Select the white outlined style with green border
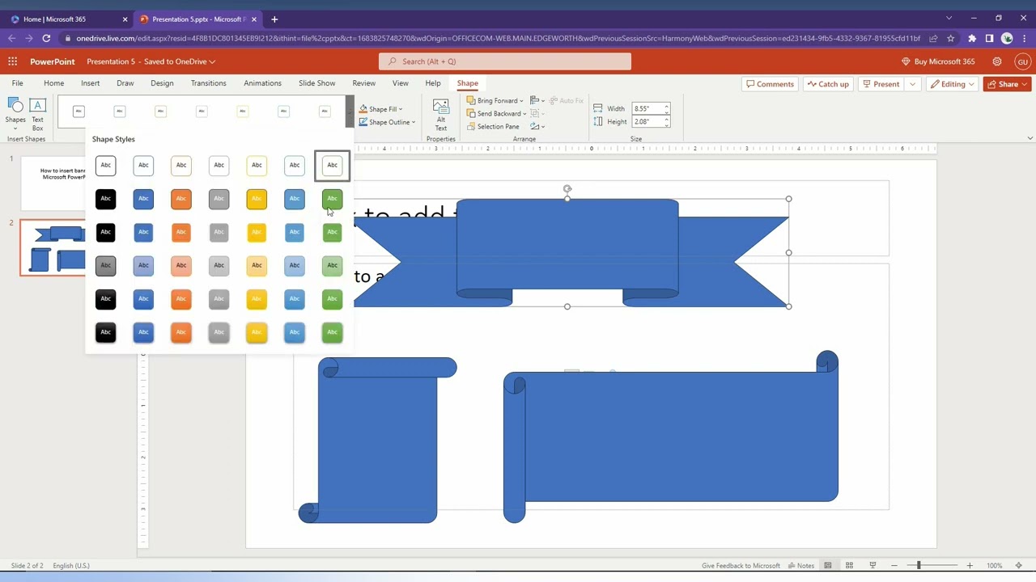Screen dimensions: 1036x582 tap(332, 165)
